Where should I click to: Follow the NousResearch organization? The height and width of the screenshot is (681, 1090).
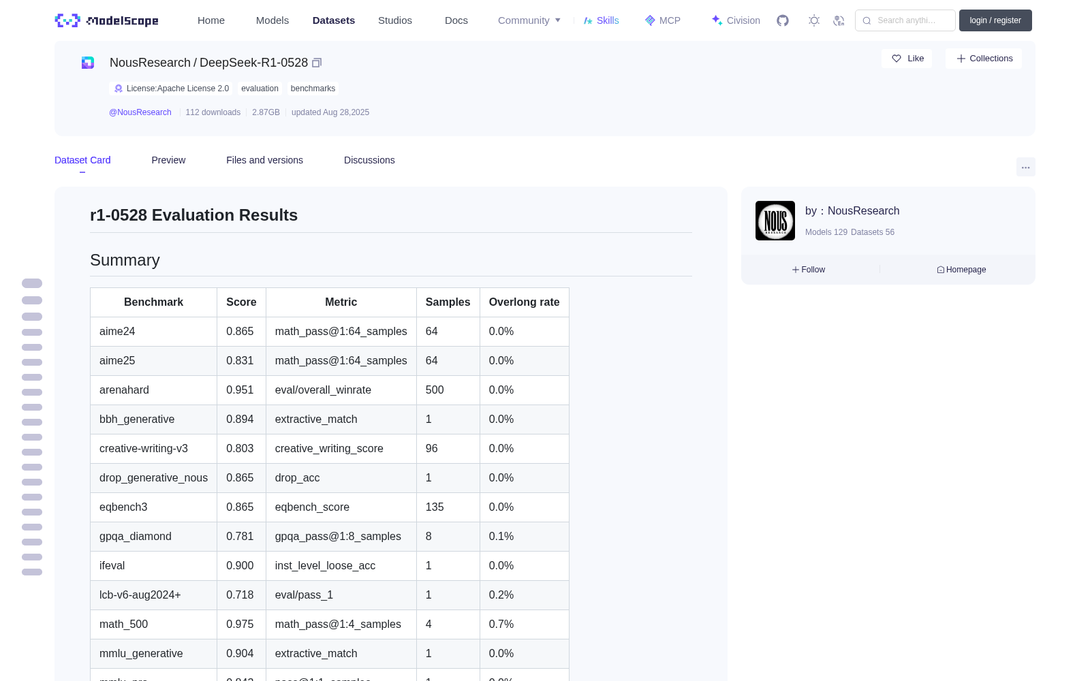click(x=809, y=270)
